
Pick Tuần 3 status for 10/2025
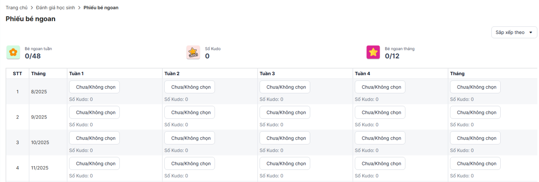285,138
